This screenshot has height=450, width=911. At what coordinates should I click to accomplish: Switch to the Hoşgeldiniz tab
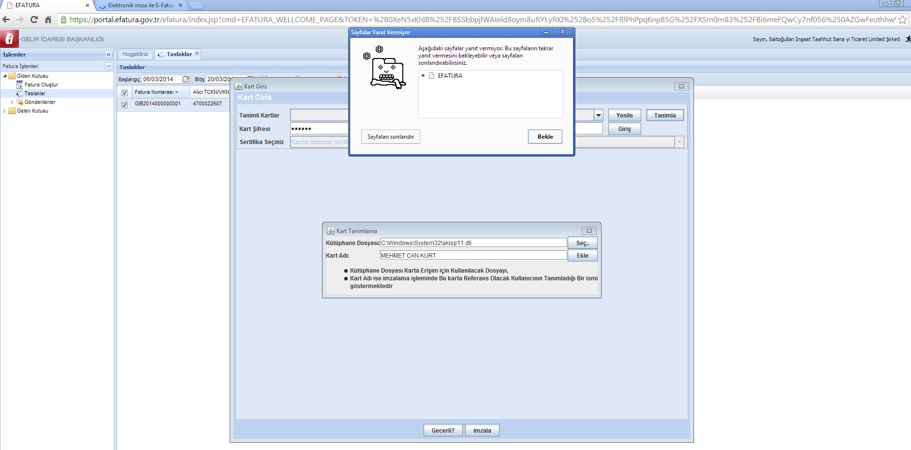[x=135, y=54]
